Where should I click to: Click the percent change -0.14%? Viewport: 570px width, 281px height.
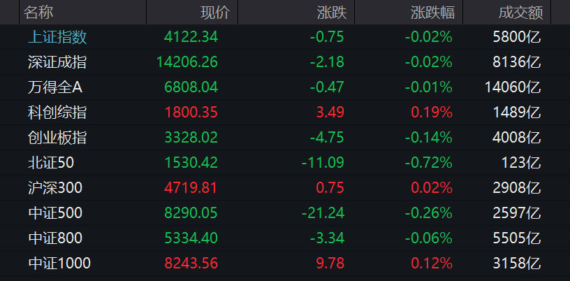(429, 138)
